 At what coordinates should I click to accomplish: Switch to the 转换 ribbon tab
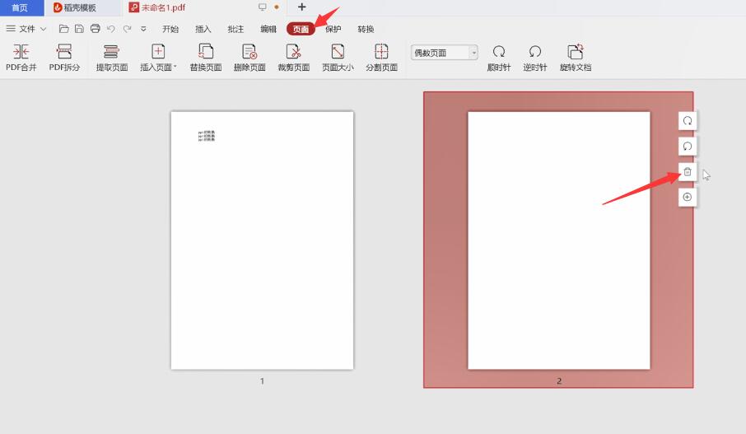[366, 29]
